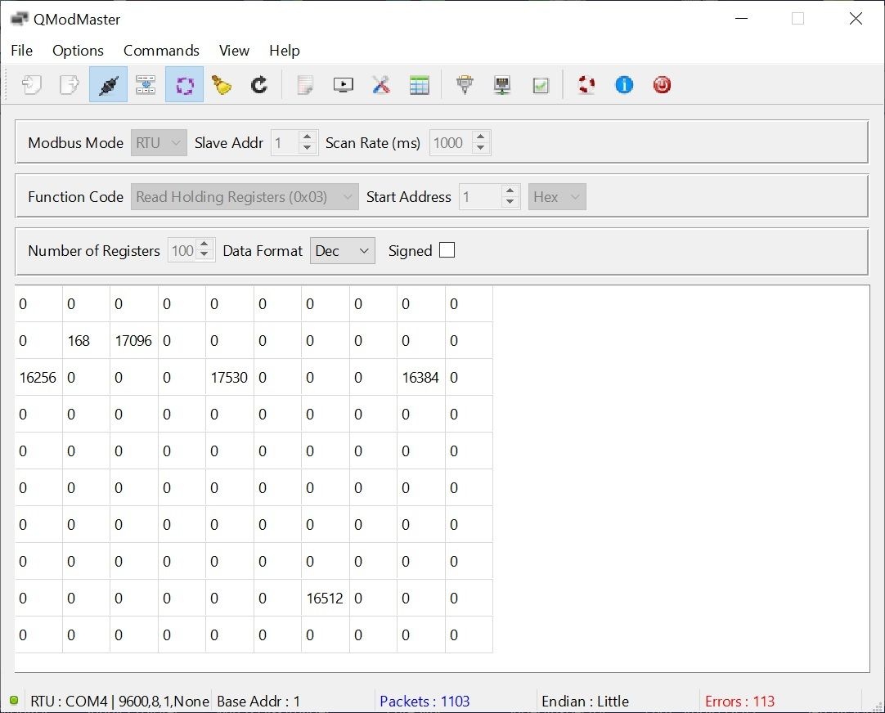The height and width of the screenshot is (713, 885).
Task: Click the table grid toolbar icon
Action: [420, 84]
